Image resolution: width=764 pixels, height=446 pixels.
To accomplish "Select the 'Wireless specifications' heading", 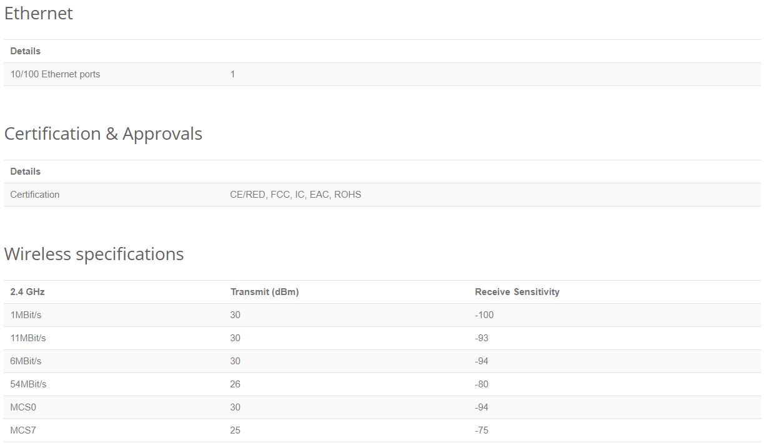I will (x=94, y=255).
